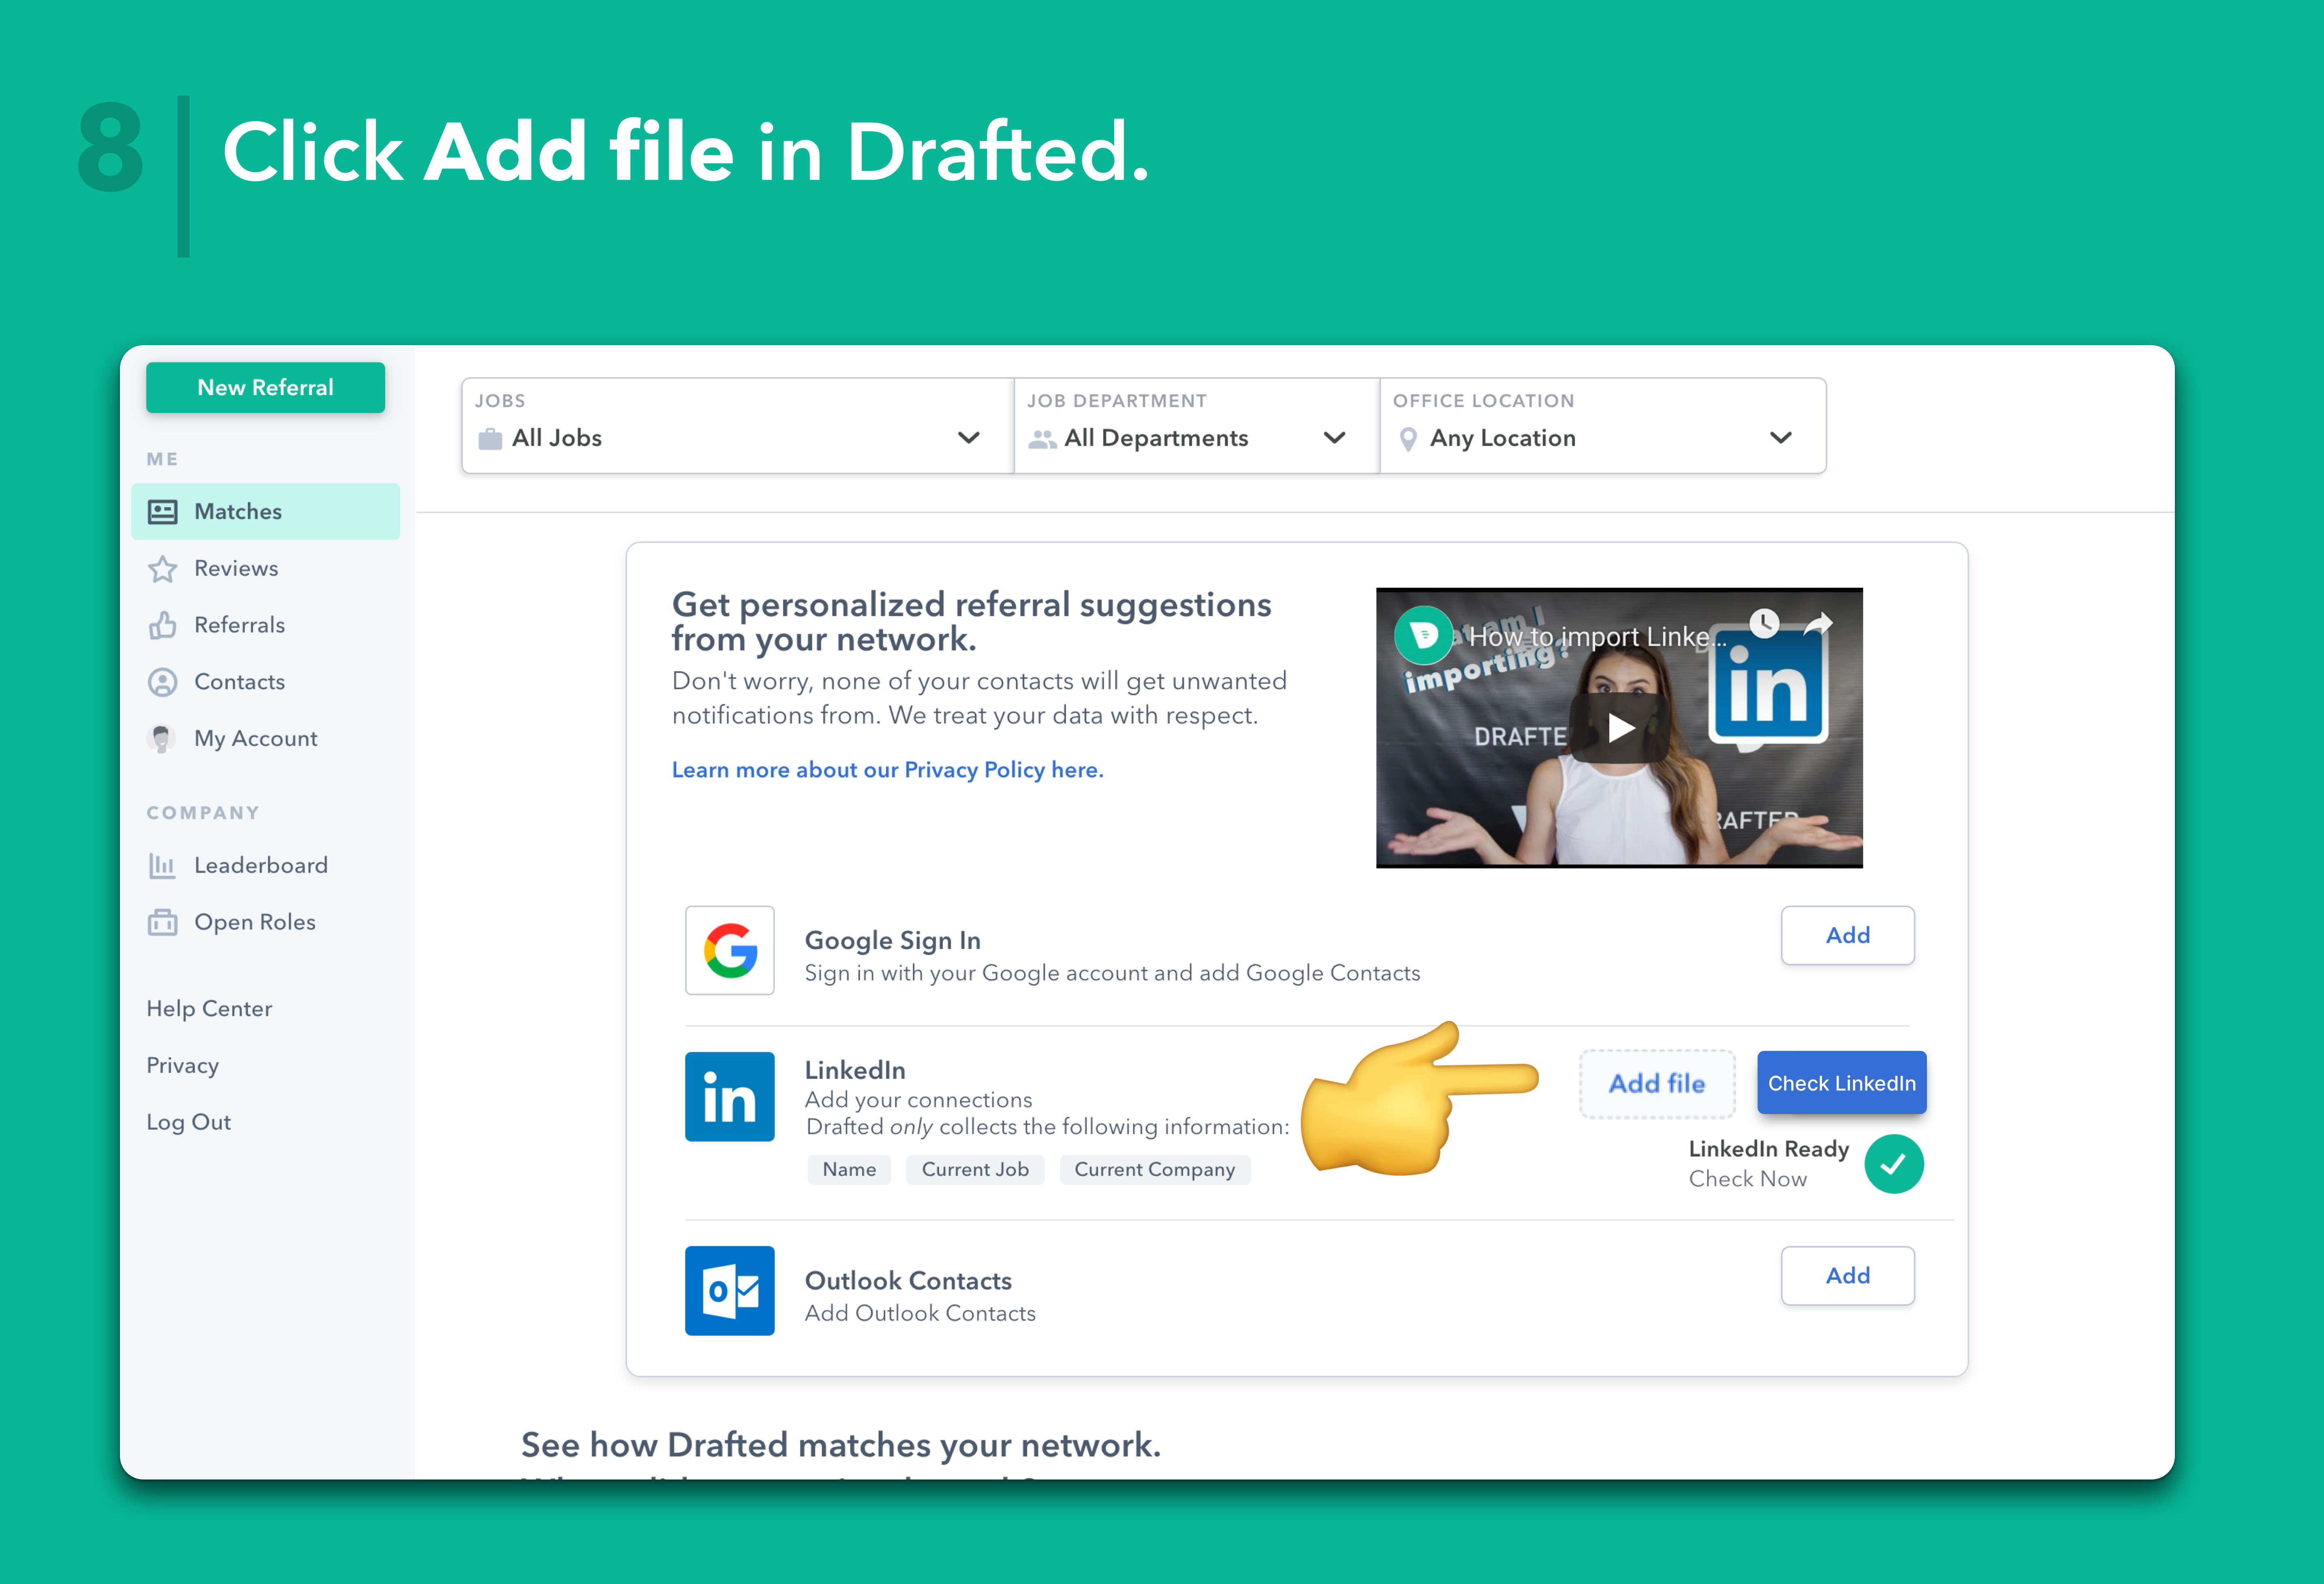Click the Current Company info tag

coord(1155,1169)
